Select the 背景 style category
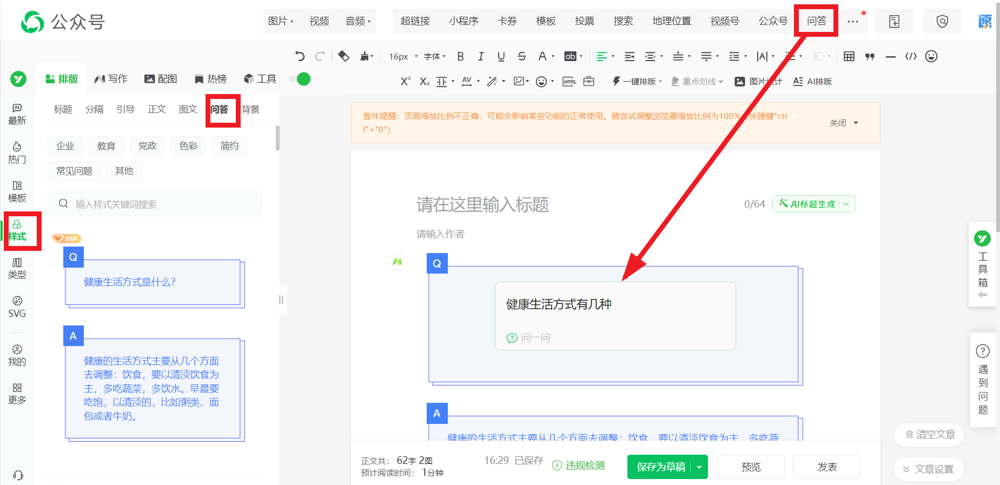The height and width of the screenshot is (485, 1000). (250, 109)
